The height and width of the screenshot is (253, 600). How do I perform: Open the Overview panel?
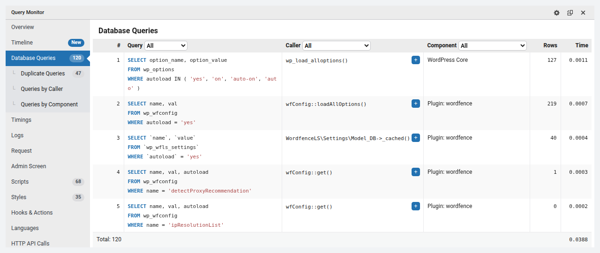(48, 27)
